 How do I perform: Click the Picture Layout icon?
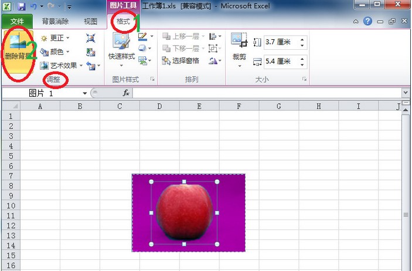[x=142, y=61]
